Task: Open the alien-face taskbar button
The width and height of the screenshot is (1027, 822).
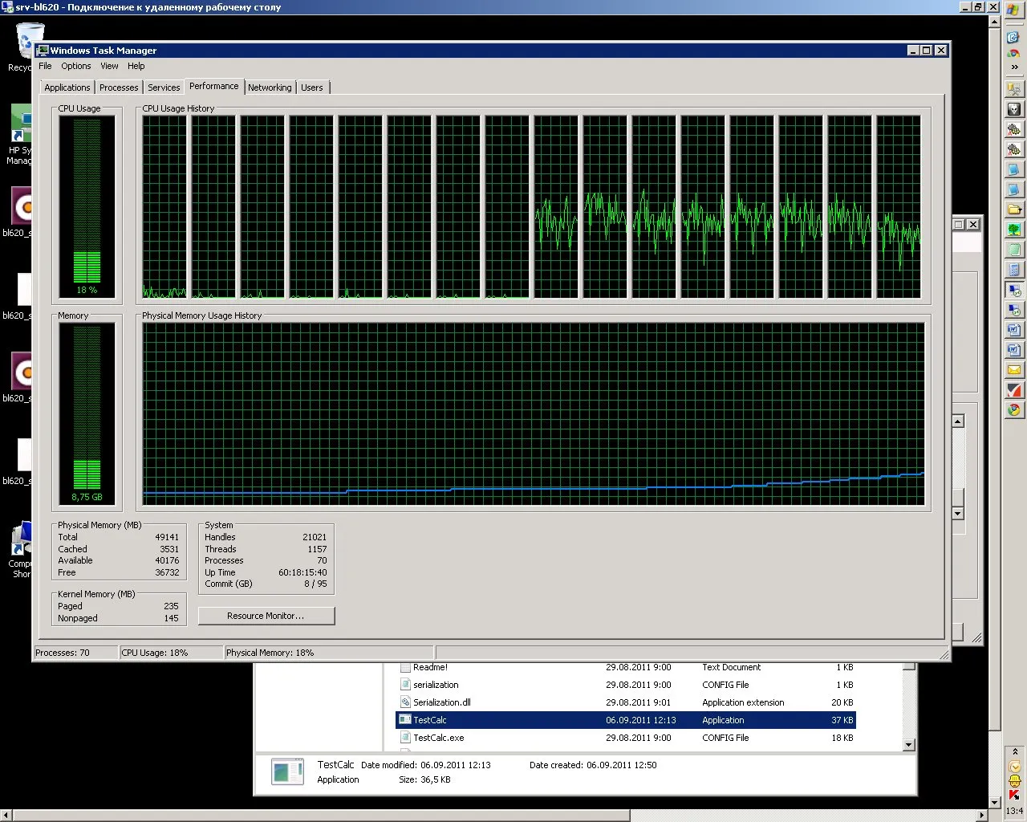Action: click(1014, 108)
